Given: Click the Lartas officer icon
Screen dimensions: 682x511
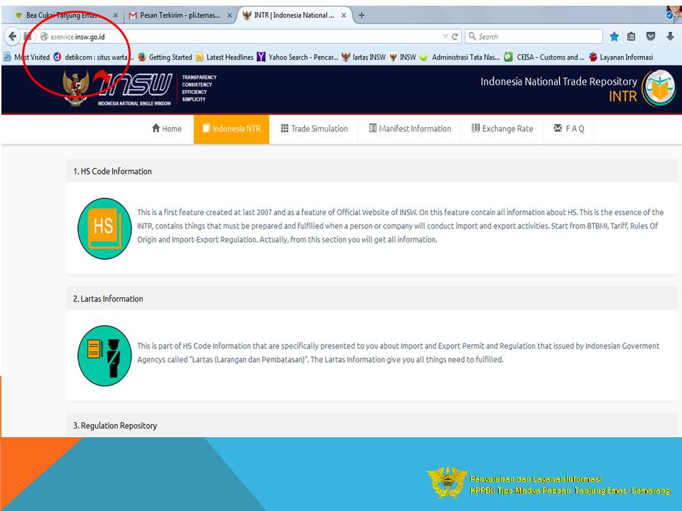Looking at the screenshot, I should 104,356.
